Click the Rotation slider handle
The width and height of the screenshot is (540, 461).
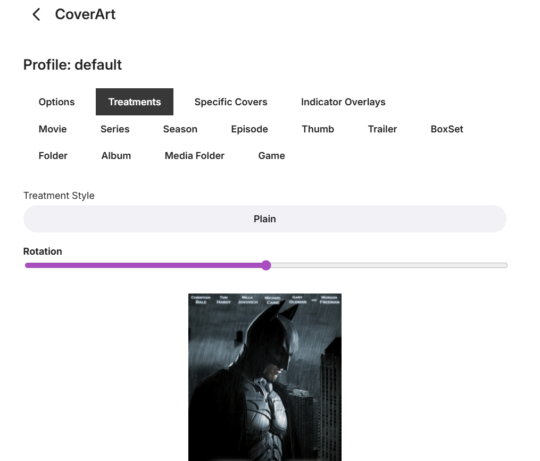266,265
